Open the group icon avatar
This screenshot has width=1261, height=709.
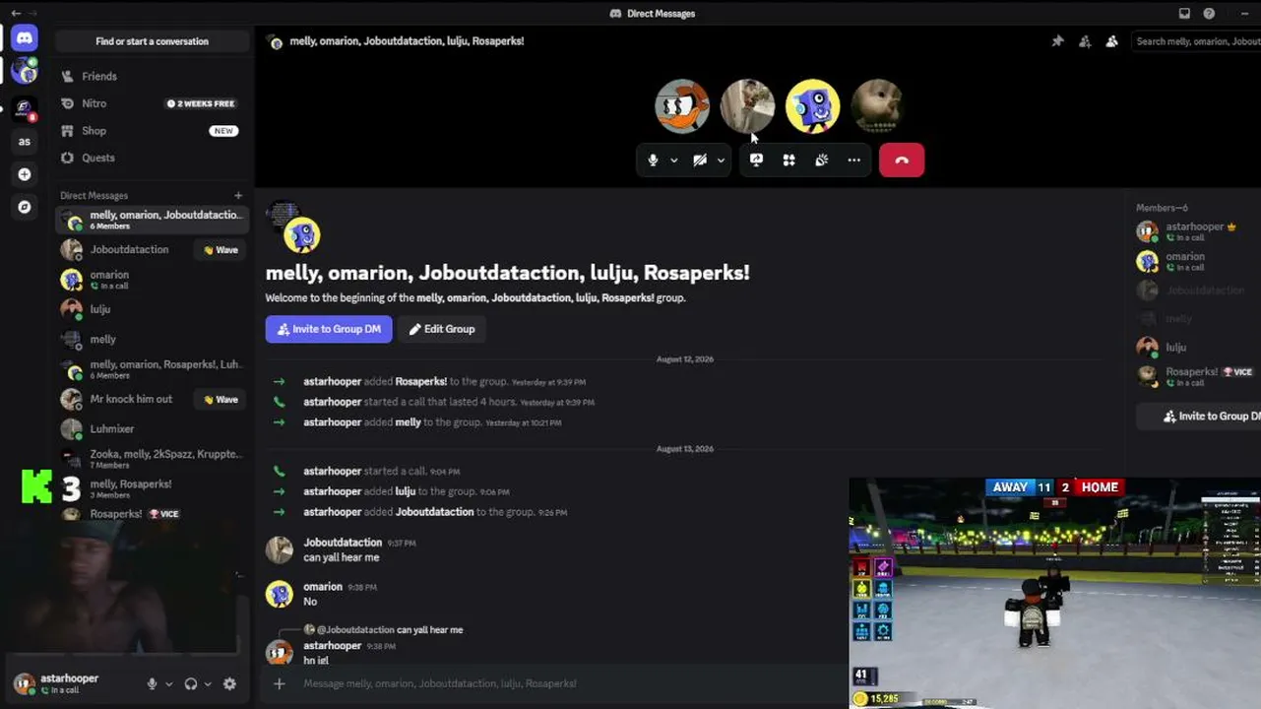293,227
